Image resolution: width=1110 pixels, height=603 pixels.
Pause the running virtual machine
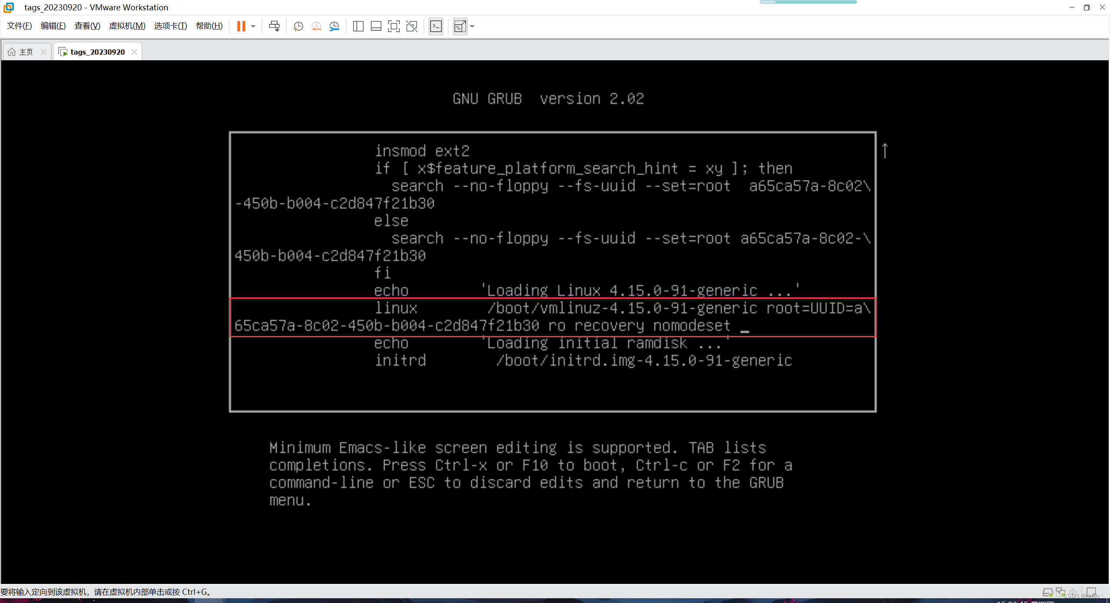[x=242, y=26]
